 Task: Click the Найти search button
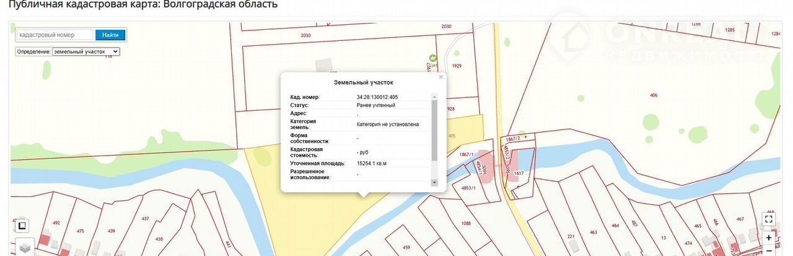click(x=111, y=35)
